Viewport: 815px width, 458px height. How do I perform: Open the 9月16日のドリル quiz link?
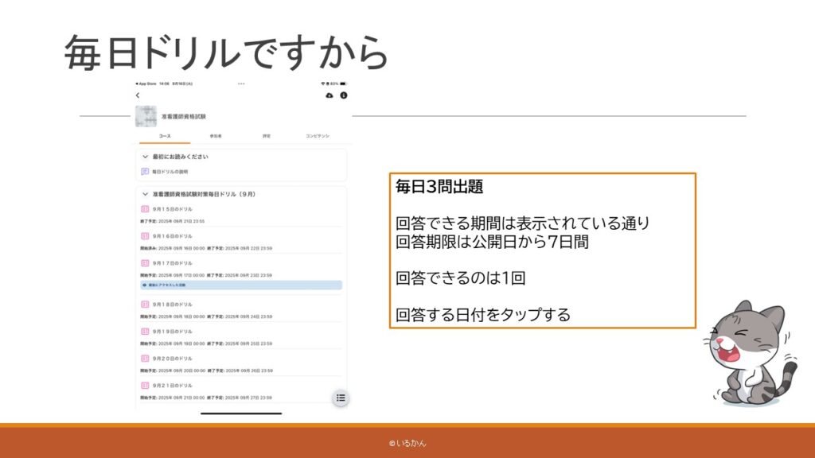pyautogui.click(x=172, y=236)
